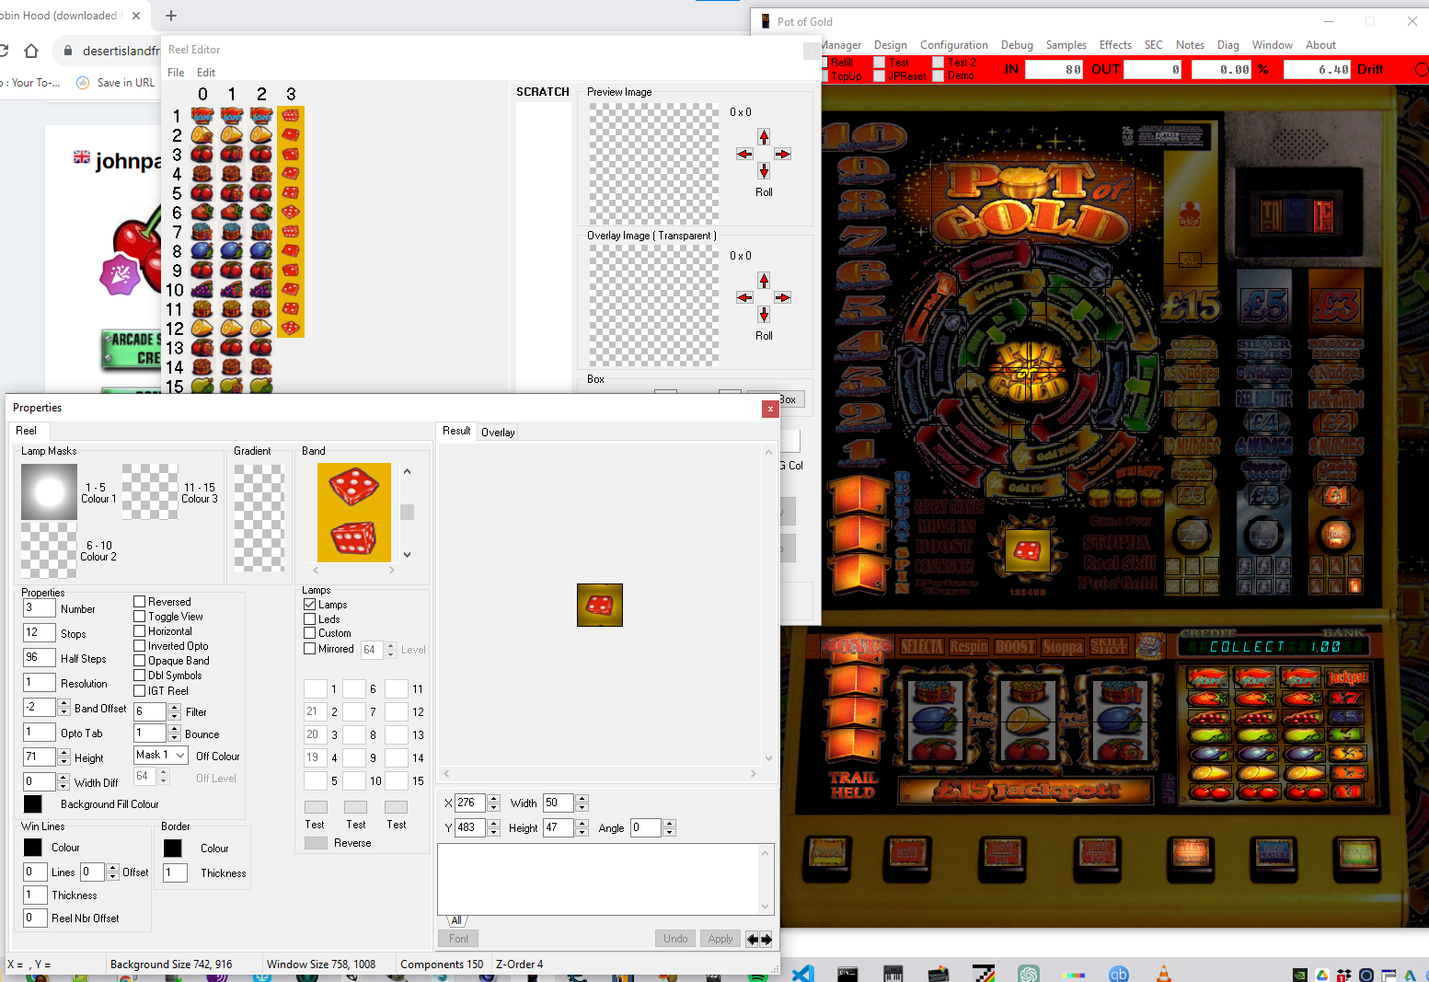Open the ChatGPT taskbar icon
Screen dimensions: 1429x982
[1029, 974]
